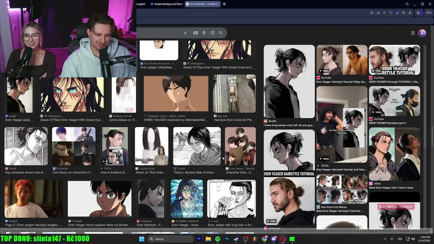Open Tumblr Theory Mystery Man IS Eren image

pyautogui.click(x=197, y=146)
